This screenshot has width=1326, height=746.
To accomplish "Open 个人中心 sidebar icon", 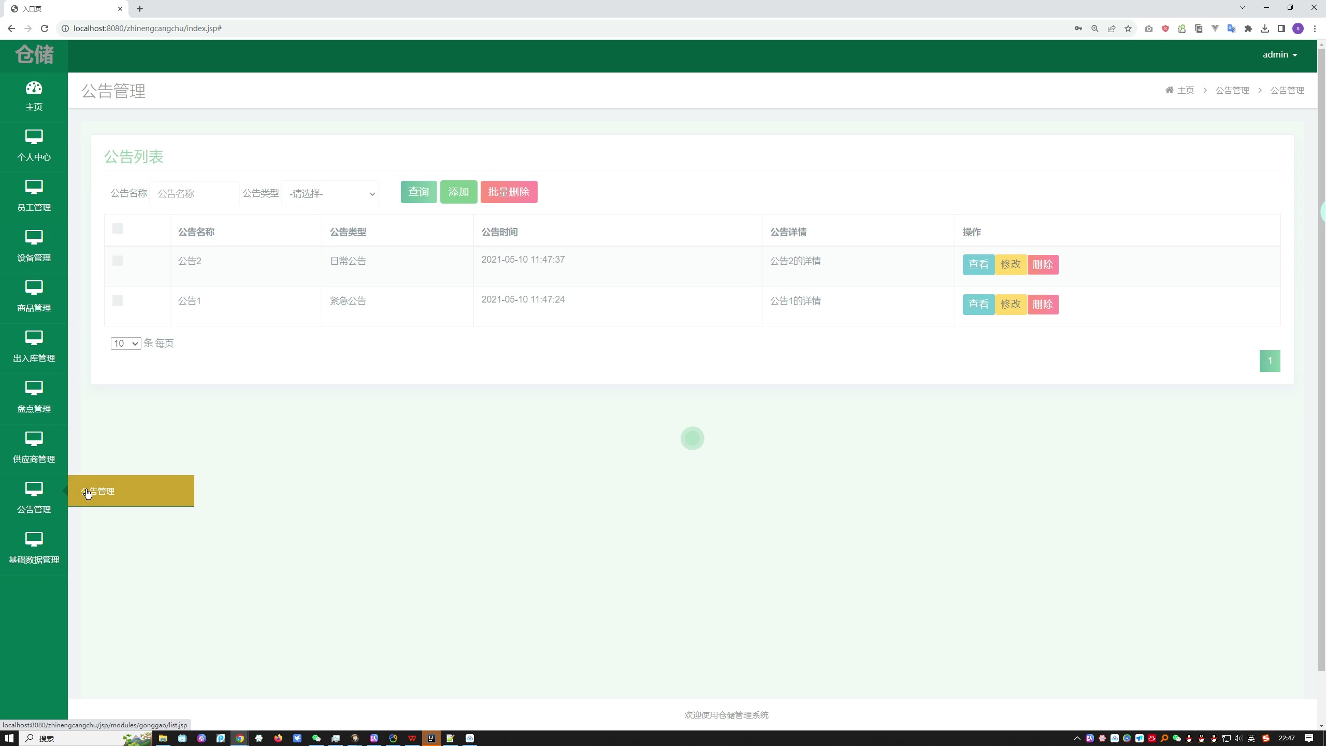I will coord(34,137).
